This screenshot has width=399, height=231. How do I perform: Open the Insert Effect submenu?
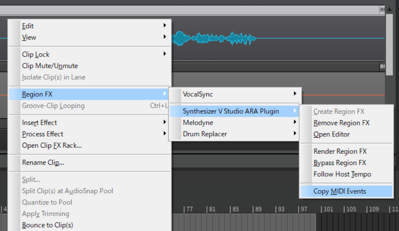point(39,123)
